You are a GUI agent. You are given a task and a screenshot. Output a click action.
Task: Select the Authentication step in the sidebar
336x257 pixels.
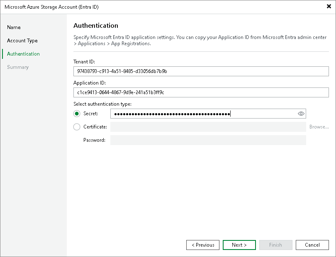(23, 54)
